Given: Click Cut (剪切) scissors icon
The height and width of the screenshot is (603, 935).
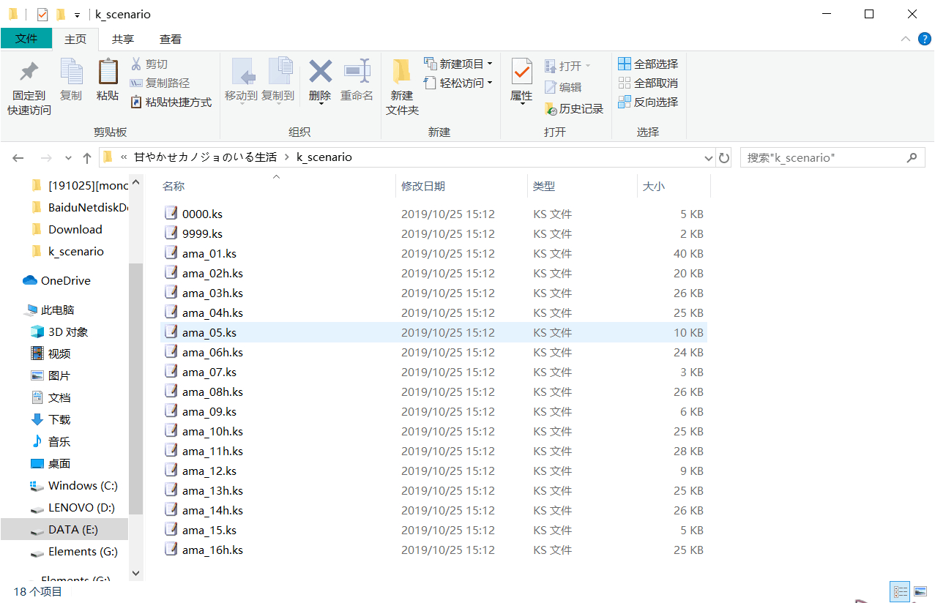Looking at the screenshot, I should point(136,64).
